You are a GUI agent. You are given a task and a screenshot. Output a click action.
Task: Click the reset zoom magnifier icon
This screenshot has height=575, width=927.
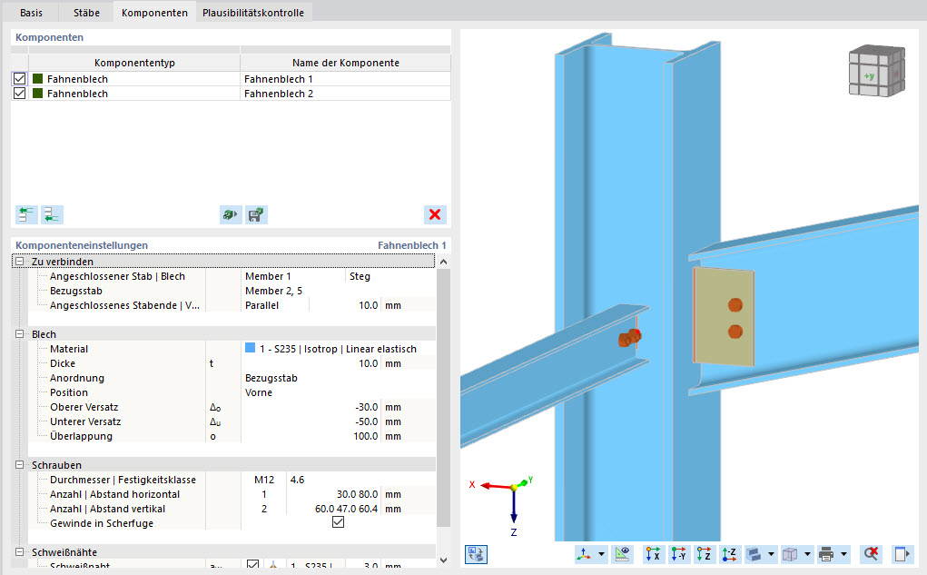(871, 554)
